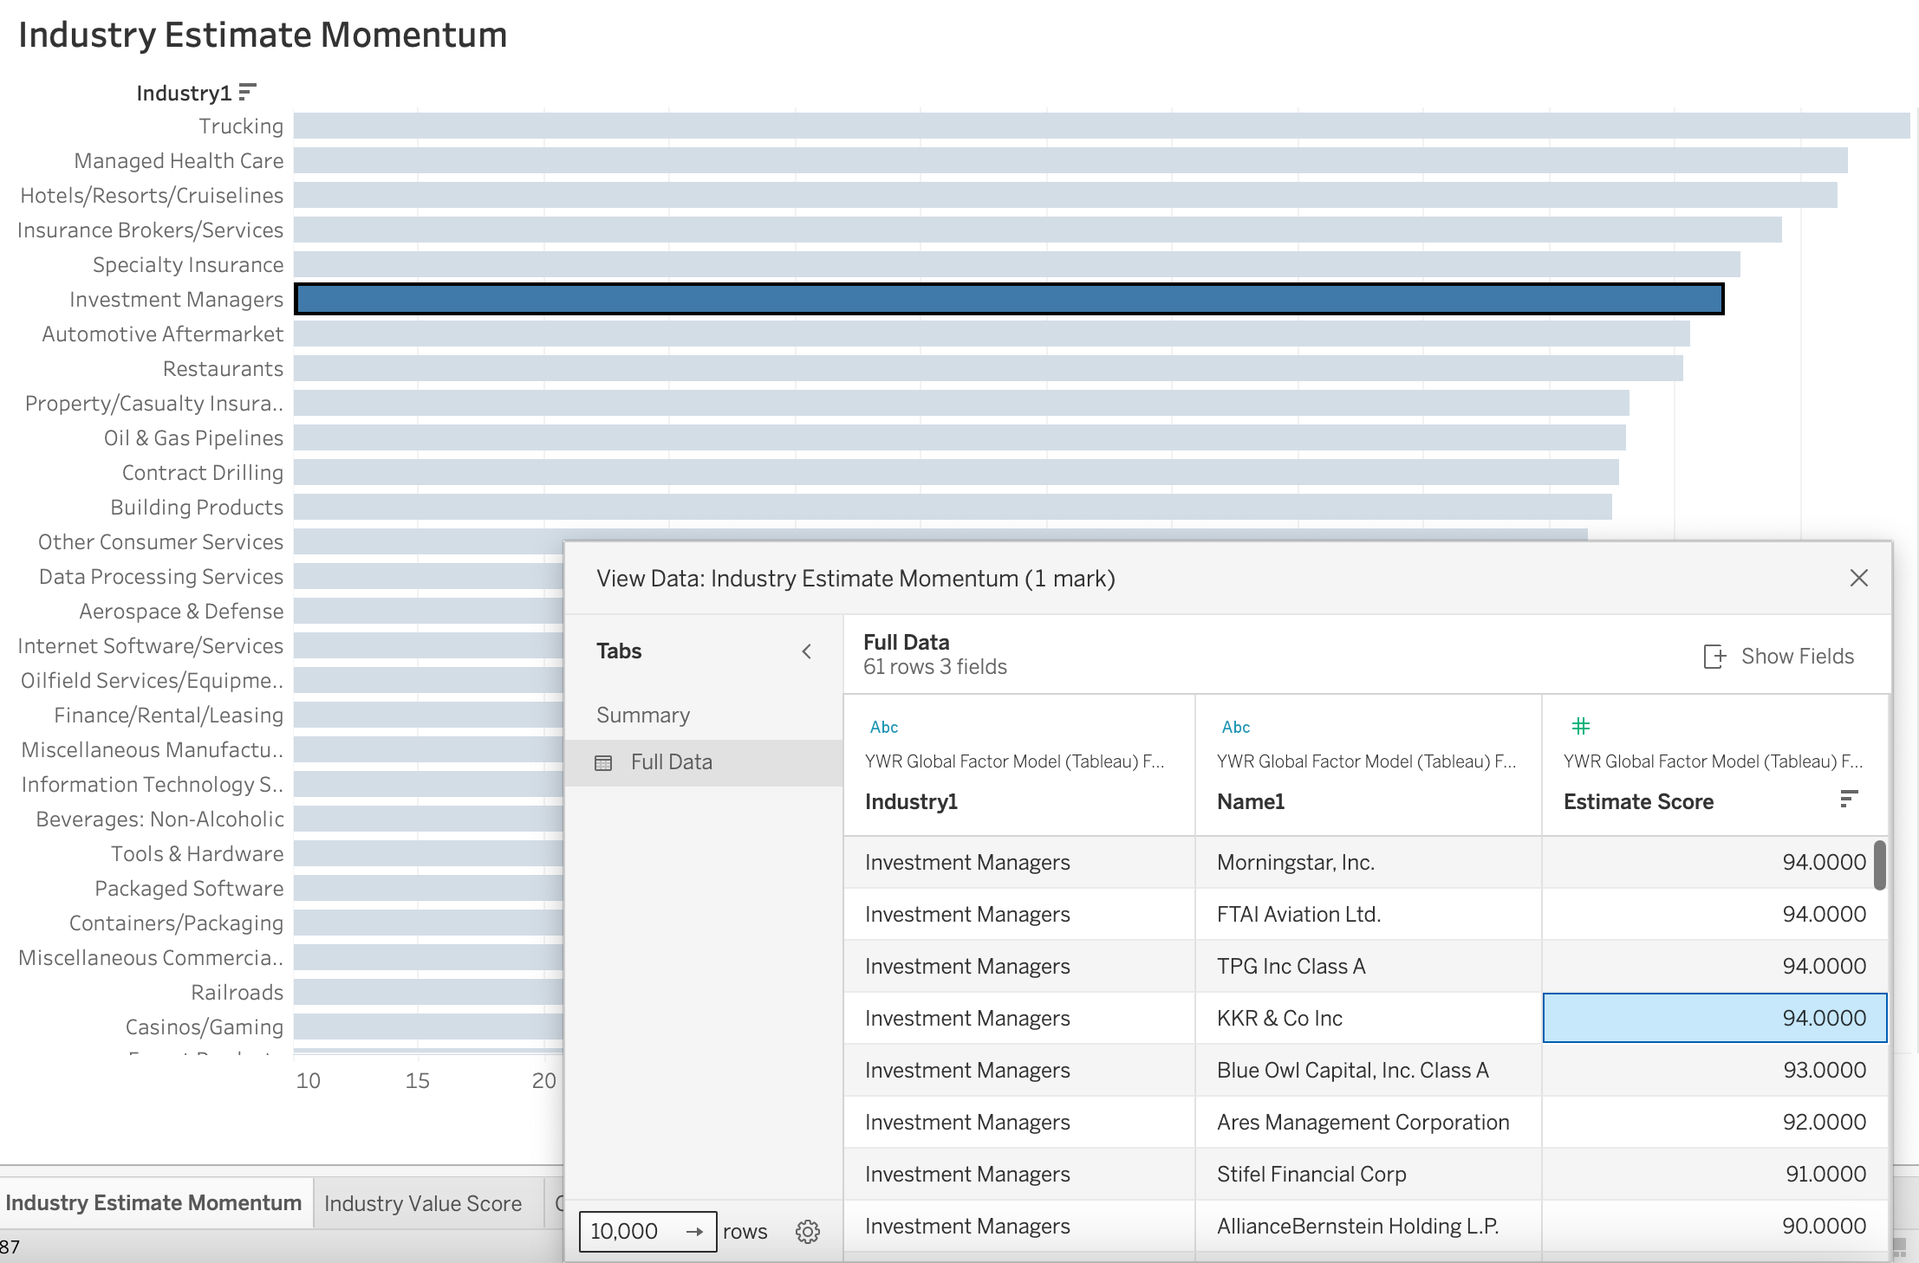Click the Oil & Gas Pipelines label
This screenshot has height=1263, width=1919.
193,438
